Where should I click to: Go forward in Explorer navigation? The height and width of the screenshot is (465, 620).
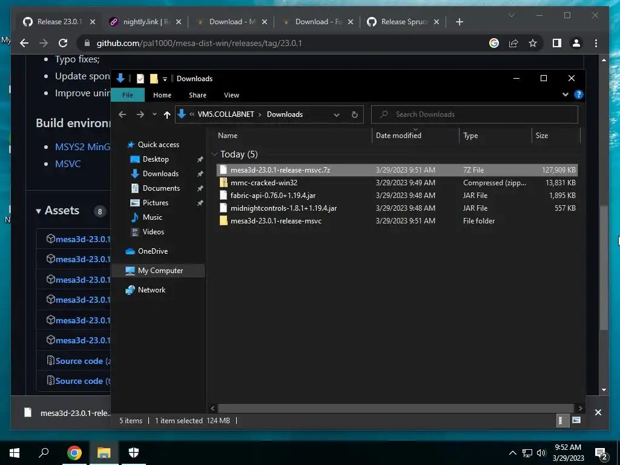pos(140,114)
